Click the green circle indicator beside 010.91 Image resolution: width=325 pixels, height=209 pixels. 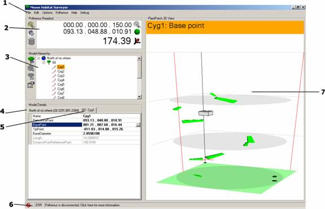137,32
